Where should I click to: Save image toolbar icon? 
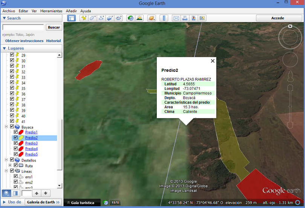pos(193,18)
